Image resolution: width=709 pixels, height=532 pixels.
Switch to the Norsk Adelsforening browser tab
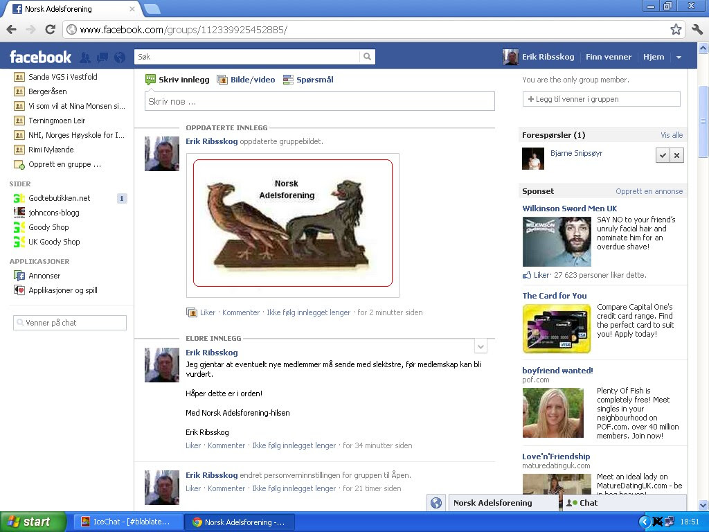pyautogui.click(x=72, y=9)
